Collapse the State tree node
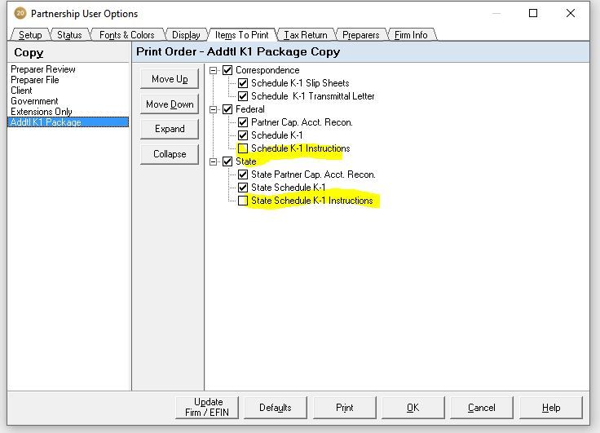600x433 pixels. click(x=214, y=161)
